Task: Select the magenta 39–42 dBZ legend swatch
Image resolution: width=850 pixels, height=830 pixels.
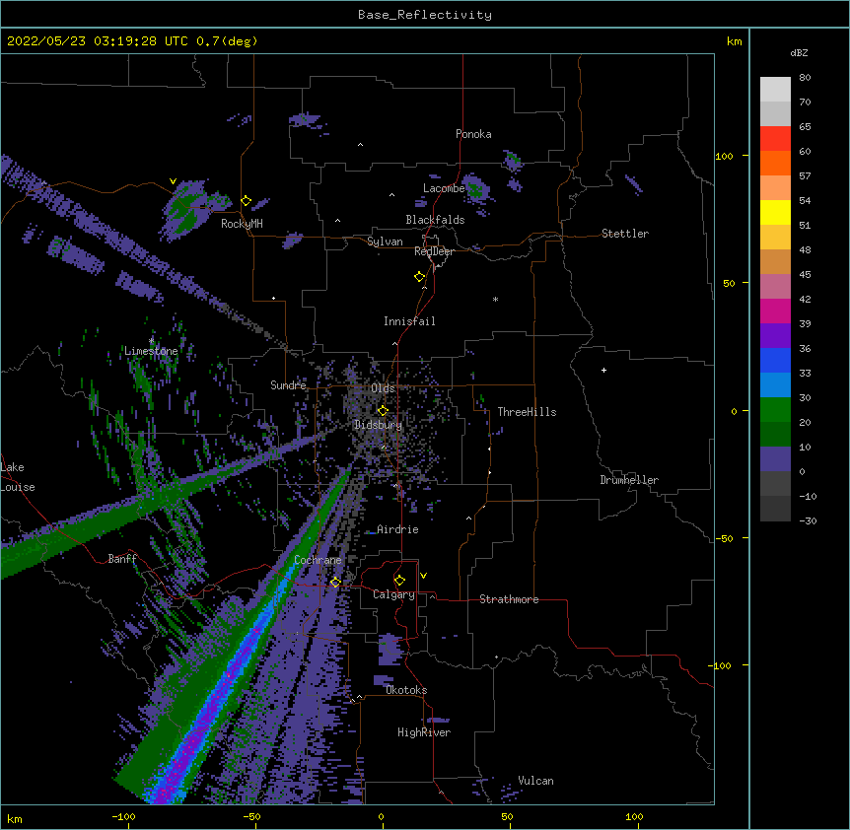Action: pyautogui.click(x=775, y=311)
